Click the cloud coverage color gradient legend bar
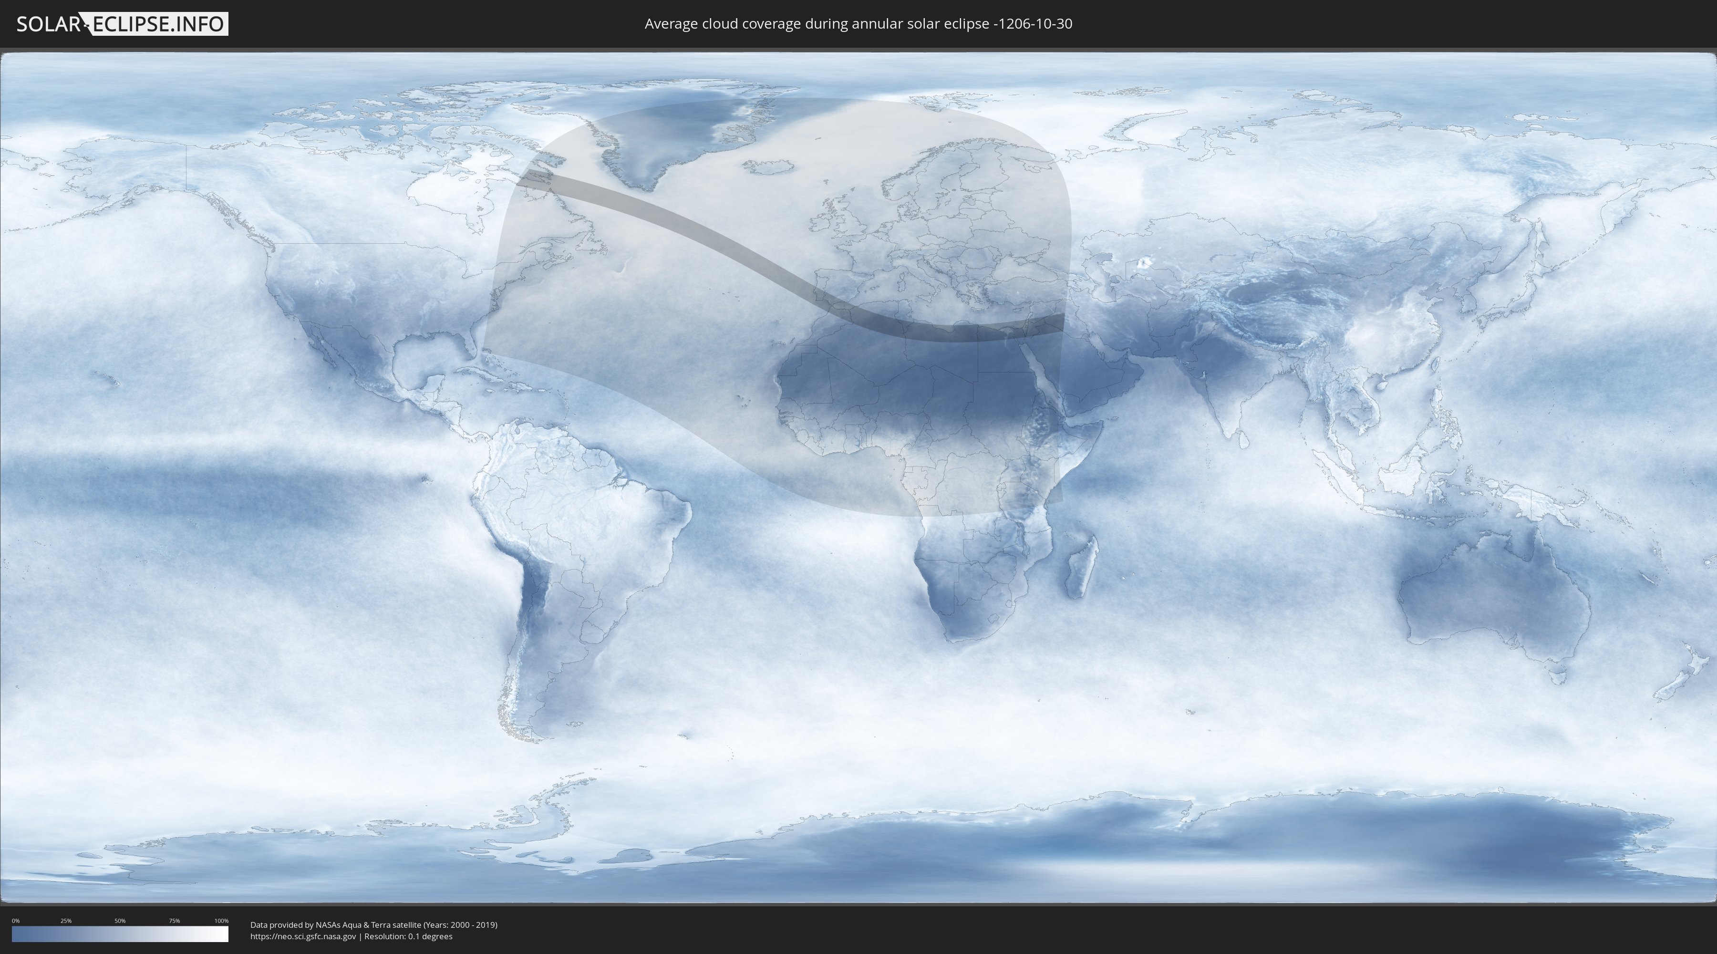 click(x=120, y=934)
